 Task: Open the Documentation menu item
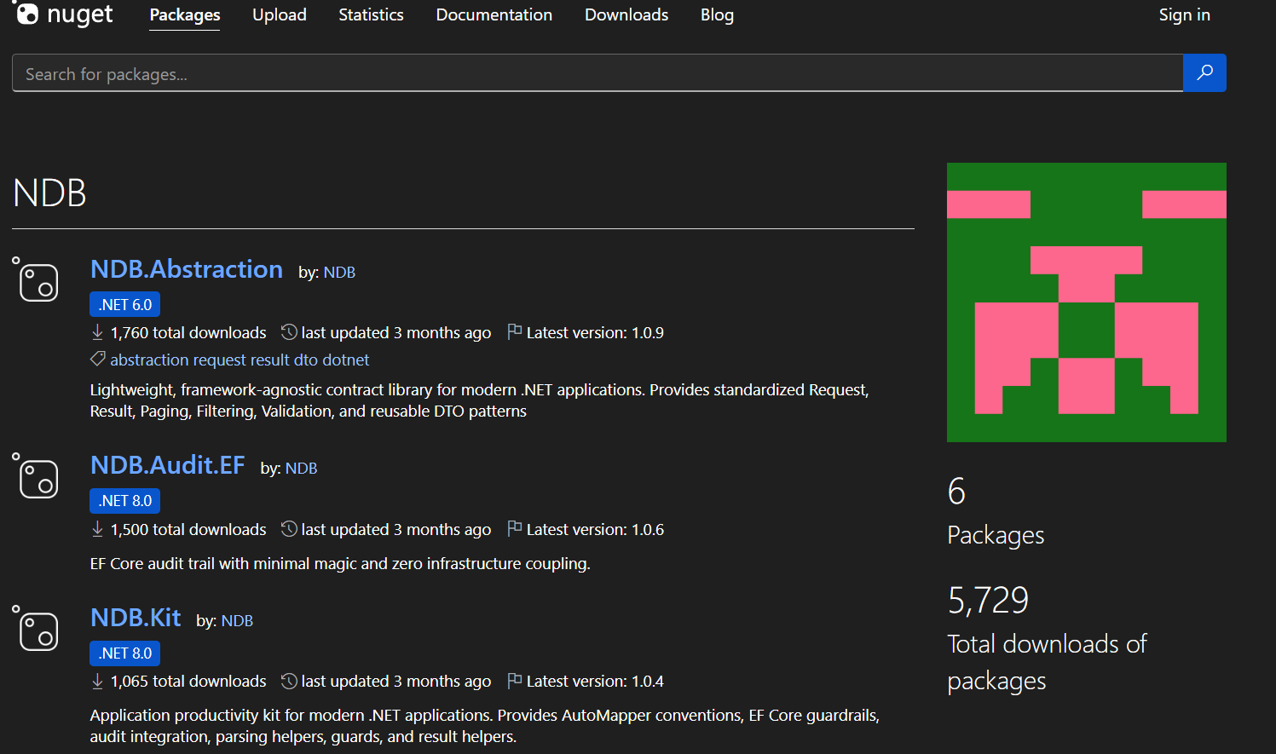pos(494,14)
